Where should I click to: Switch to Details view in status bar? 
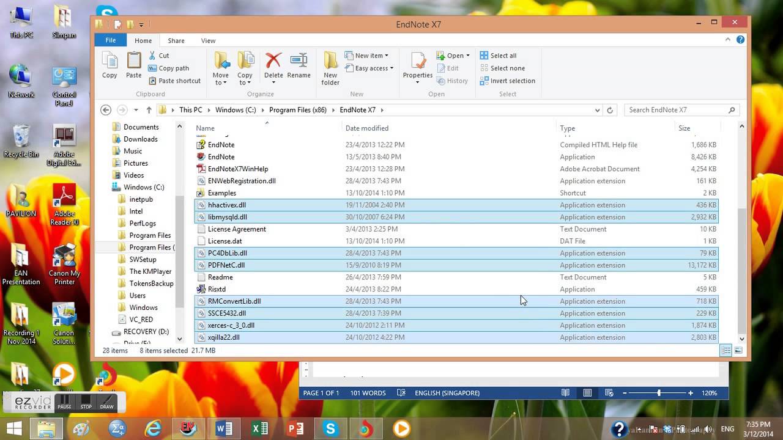[x=726, y=351]
